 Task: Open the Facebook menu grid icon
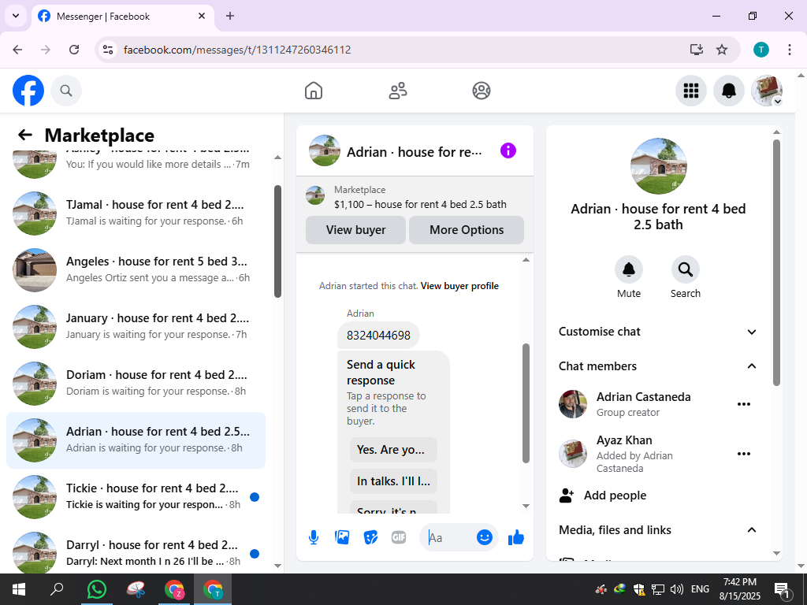click(690, 91)
